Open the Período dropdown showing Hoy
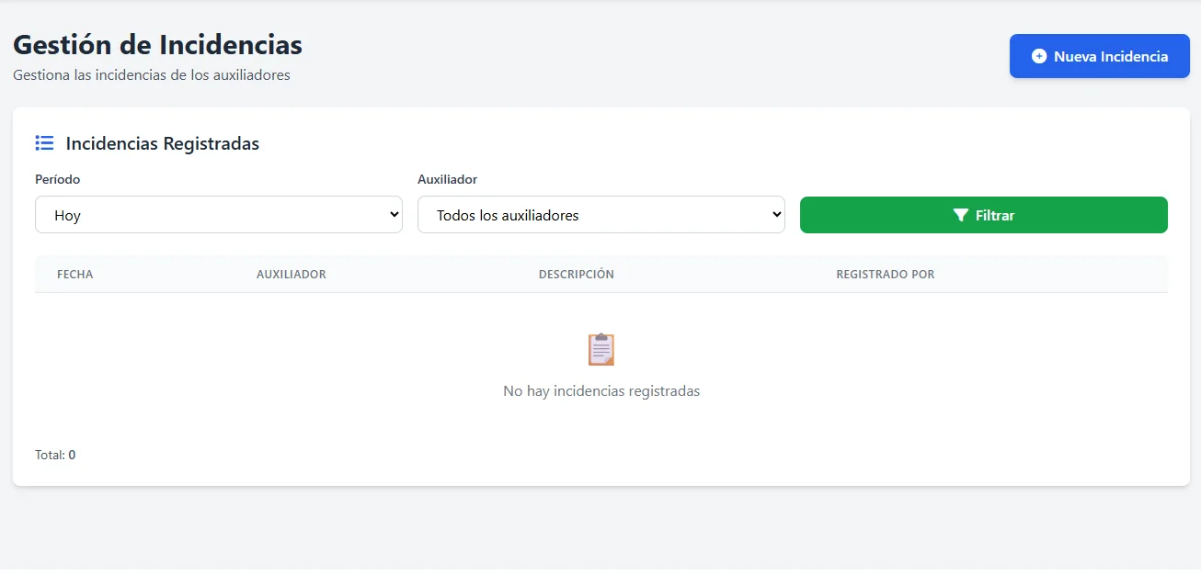Screen dimensions: 1201x575 219,214
